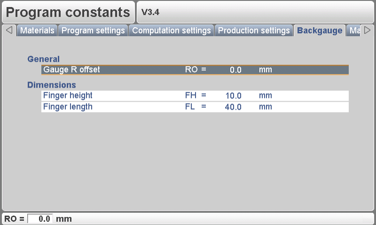Select the Production settings tab

[254, 31]
